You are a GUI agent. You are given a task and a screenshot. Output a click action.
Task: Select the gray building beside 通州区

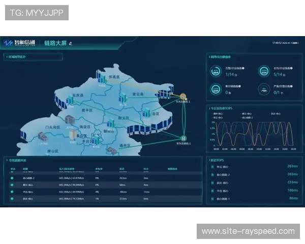pos(112,150)
